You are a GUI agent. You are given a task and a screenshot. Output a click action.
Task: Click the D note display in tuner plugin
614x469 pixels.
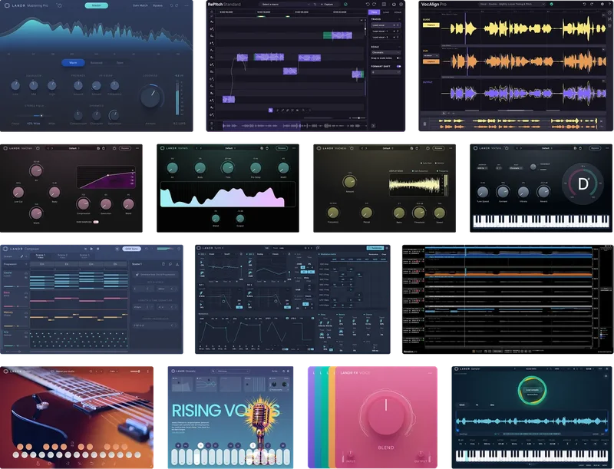[583, 183]
